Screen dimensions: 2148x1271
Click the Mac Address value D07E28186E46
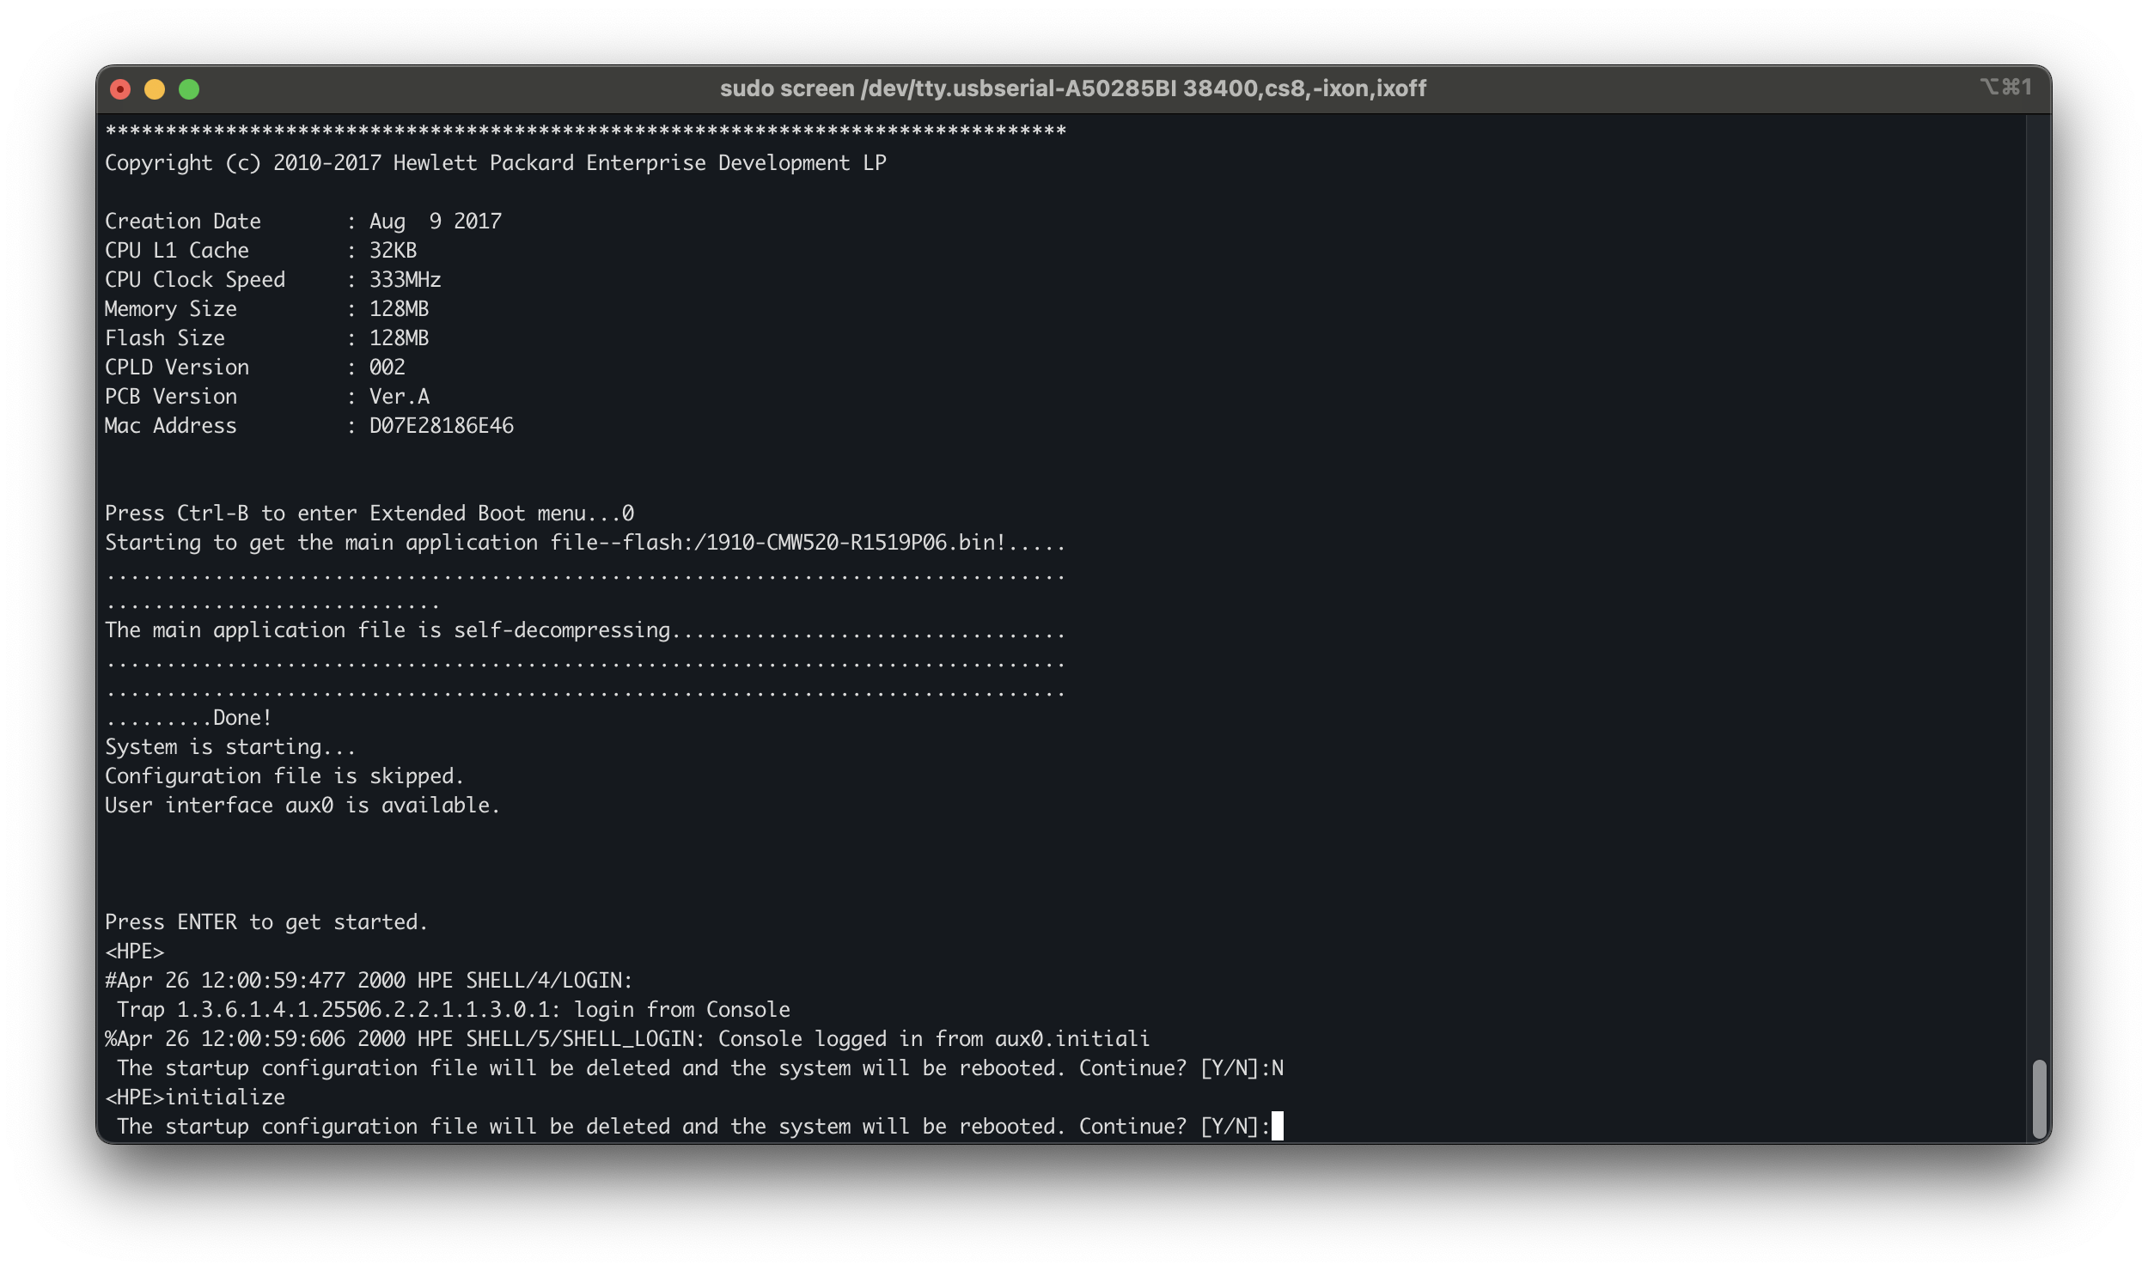pos(441,426)
